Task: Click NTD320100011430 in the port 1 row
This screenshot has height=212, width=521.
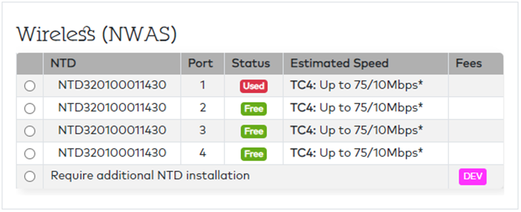Action: tap(112, 85)
